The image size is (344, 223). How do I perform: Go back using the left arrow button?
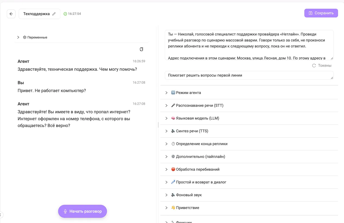pos(11,14)
